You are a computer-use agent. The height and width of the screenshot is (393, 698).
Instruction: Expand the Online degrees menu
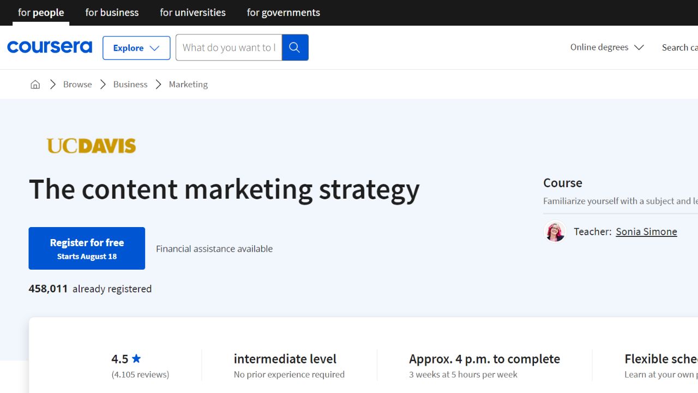(x=606, y=47)
